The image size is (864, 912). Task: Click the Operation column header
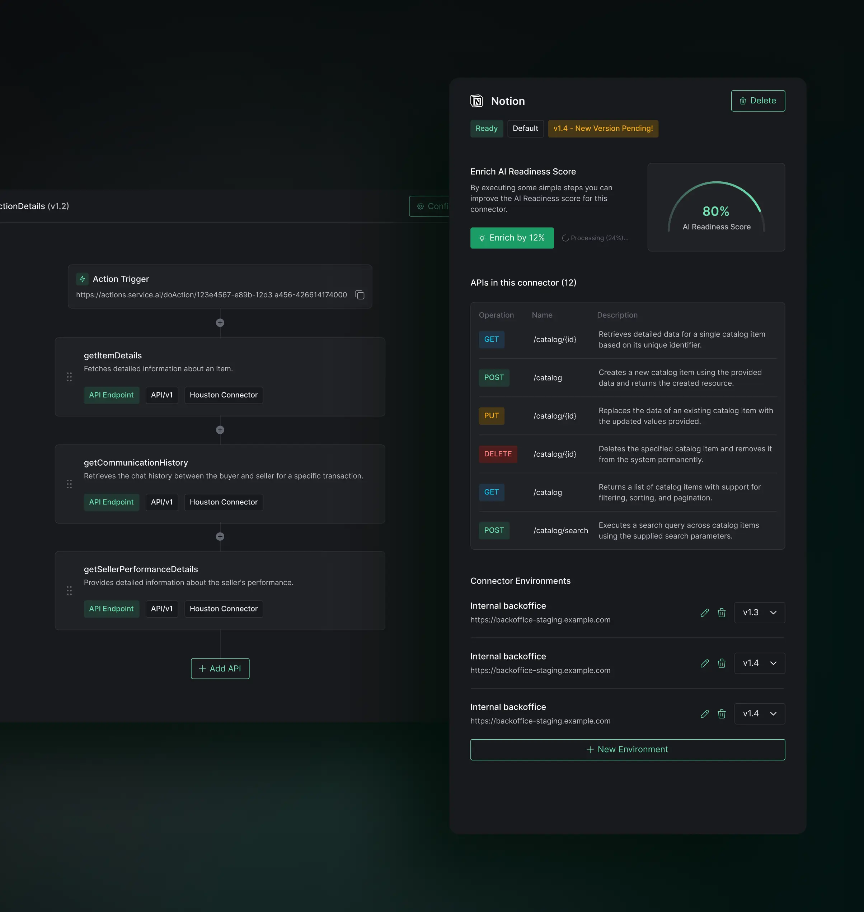point(497,315)
